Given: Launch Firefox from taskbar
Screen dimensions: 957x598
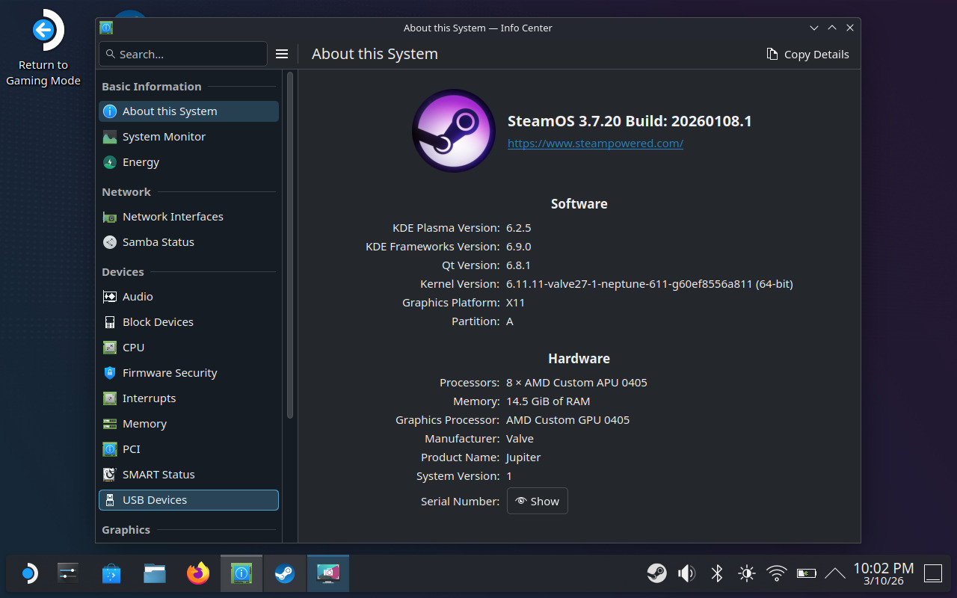Looking at the screenshot, I should 198,573.
